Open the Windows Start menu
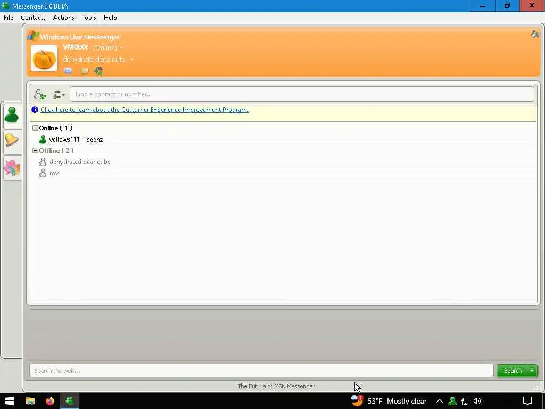545x409 pixels. (10, 401)
